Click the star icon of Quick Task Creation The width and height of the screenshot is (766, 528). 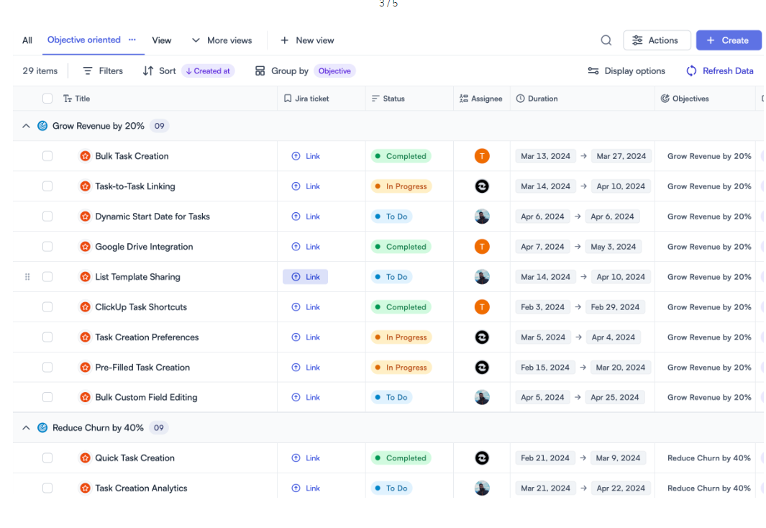click(x=85, y=458)
